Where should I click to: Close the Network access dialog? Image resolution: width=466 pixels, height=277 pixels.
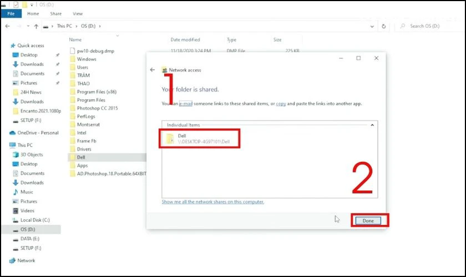pyautogui.click(x=376, y=58)
